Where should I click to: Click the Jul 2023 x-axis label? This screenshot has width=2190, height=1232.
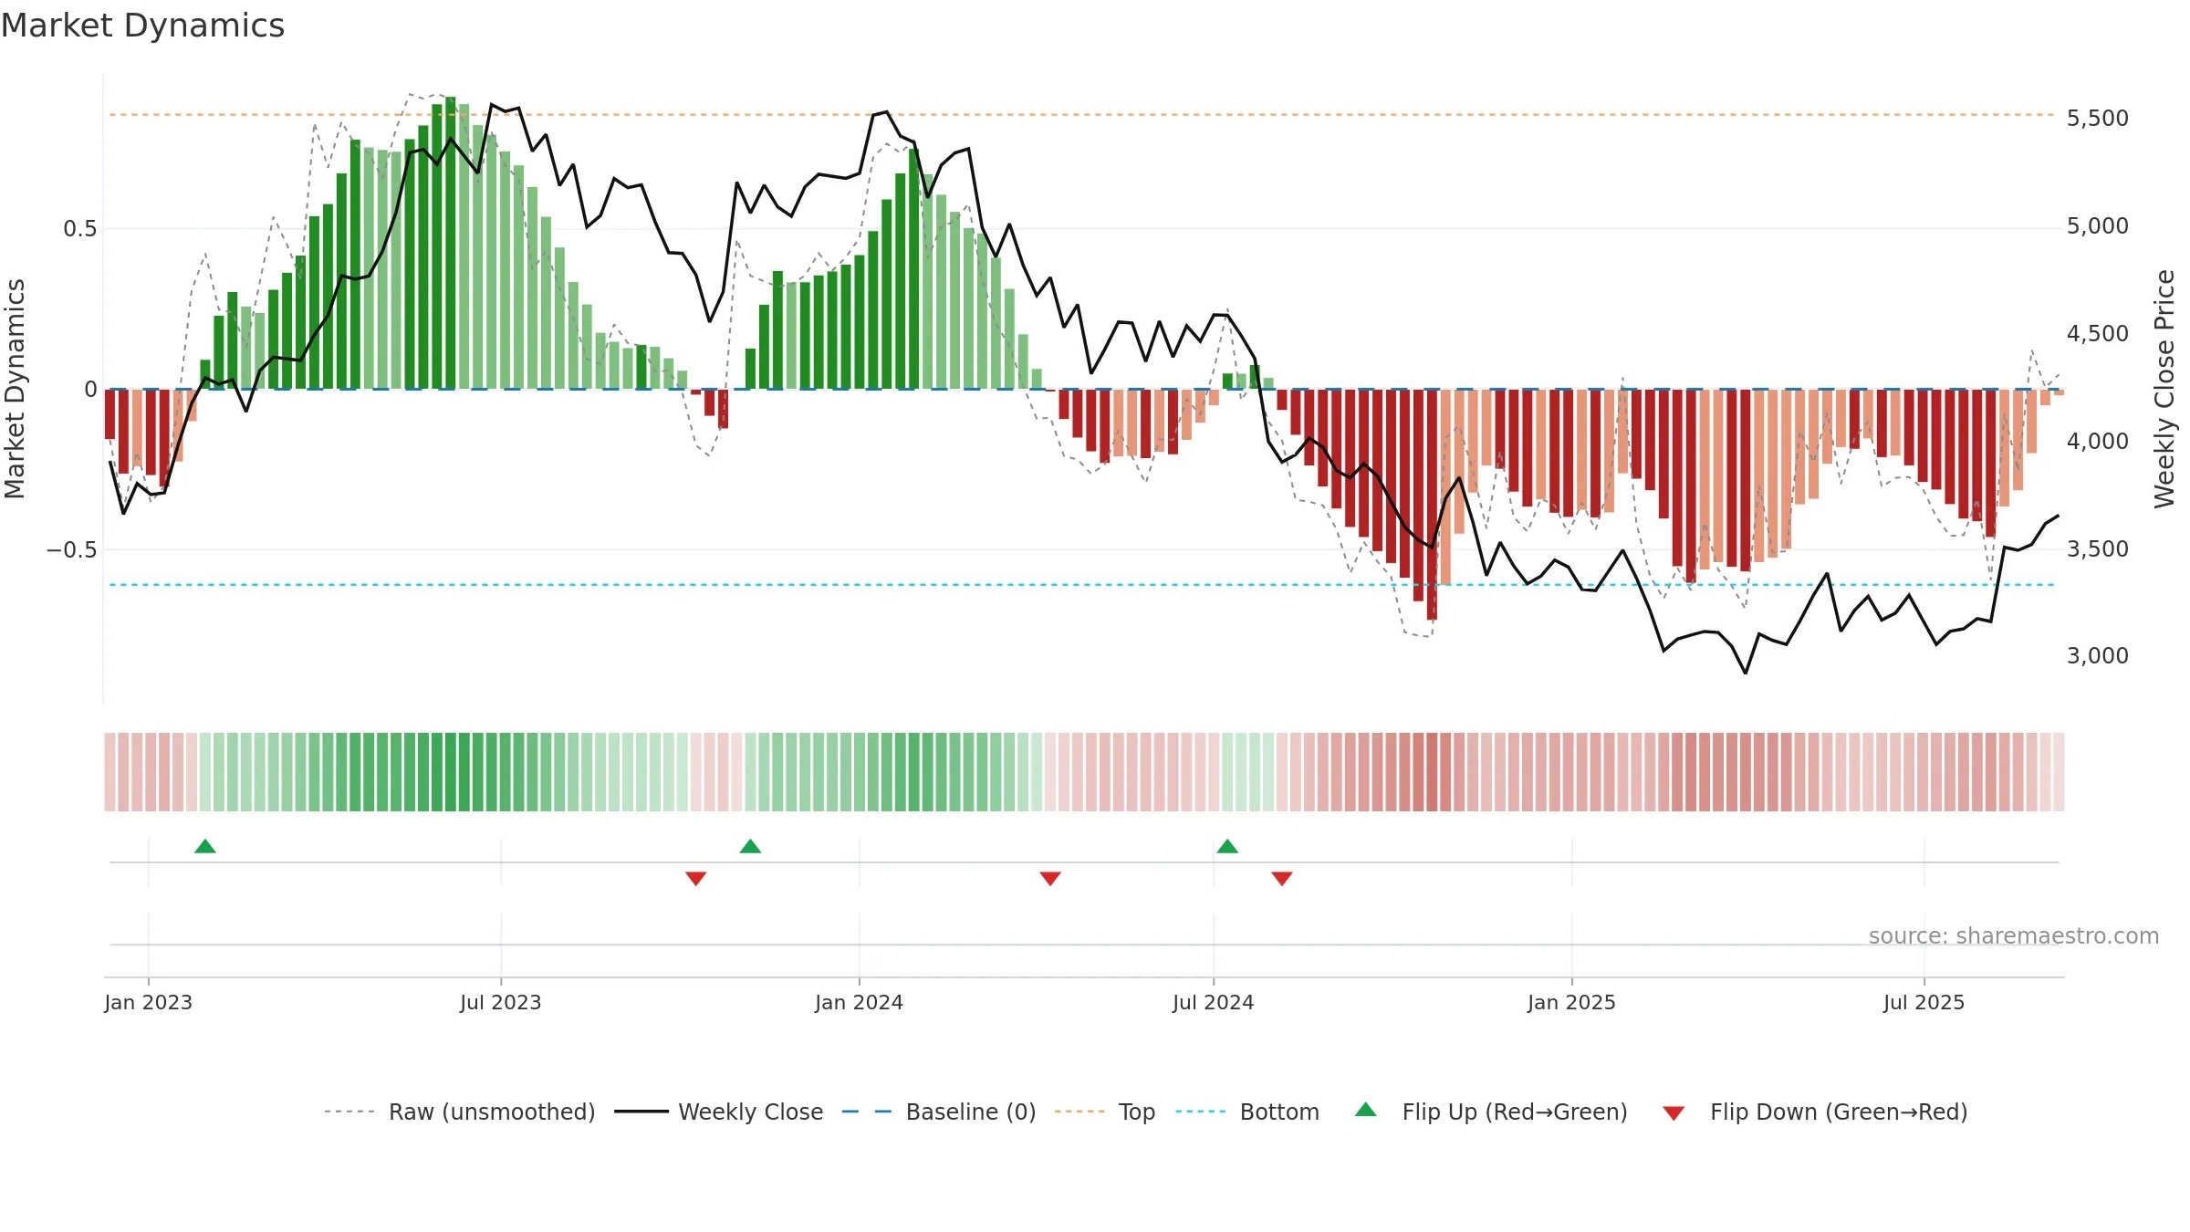(501, 1002)
